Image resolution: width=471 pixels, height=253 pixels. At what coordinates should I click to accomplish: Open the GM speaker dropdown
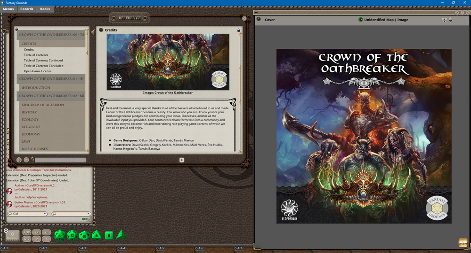(x=27, y=214)
